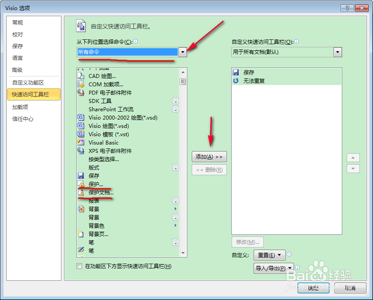The image size is (373, 300).
Task: Switch to 校对 options page
Action: tap(18, 35)
